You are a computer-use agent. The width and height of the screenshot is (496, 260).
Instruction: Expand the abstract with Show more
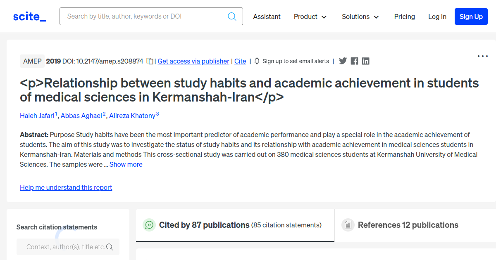(126, 164)
